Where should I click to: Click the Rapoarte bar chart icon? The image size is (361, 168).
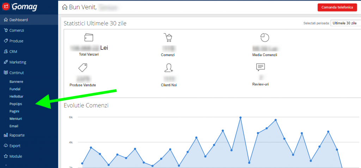pyautogui.click(x=6, y=135)
